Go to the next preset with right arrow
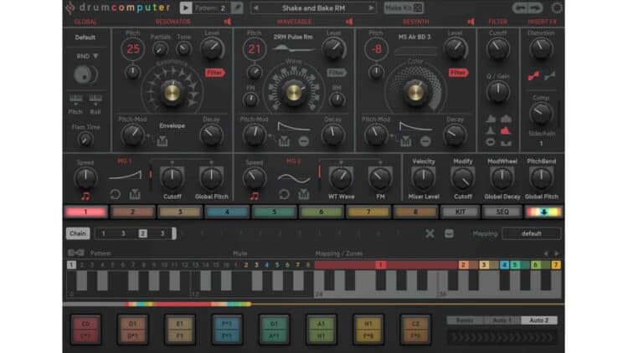 pyautogui.click(x=371, y=8)
